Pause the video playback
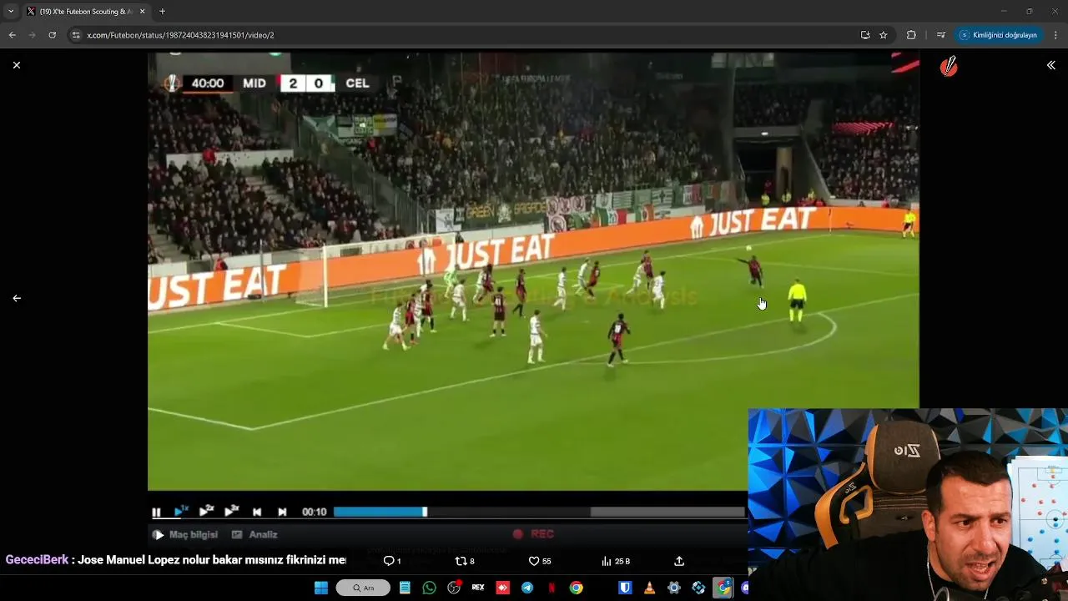The height and width of the screenshot is (601, 1068). click(156, 512)
